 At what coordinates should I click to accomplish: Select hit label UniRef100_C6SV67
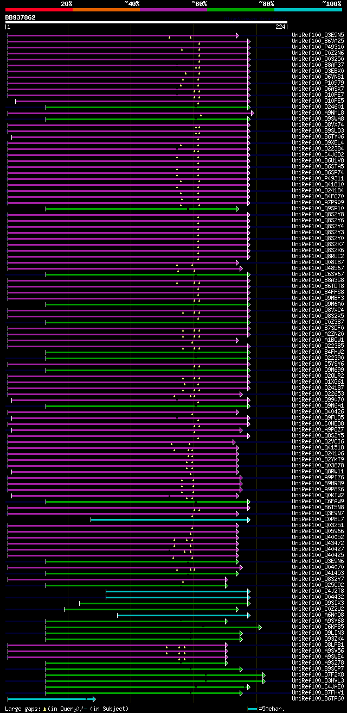318,274
